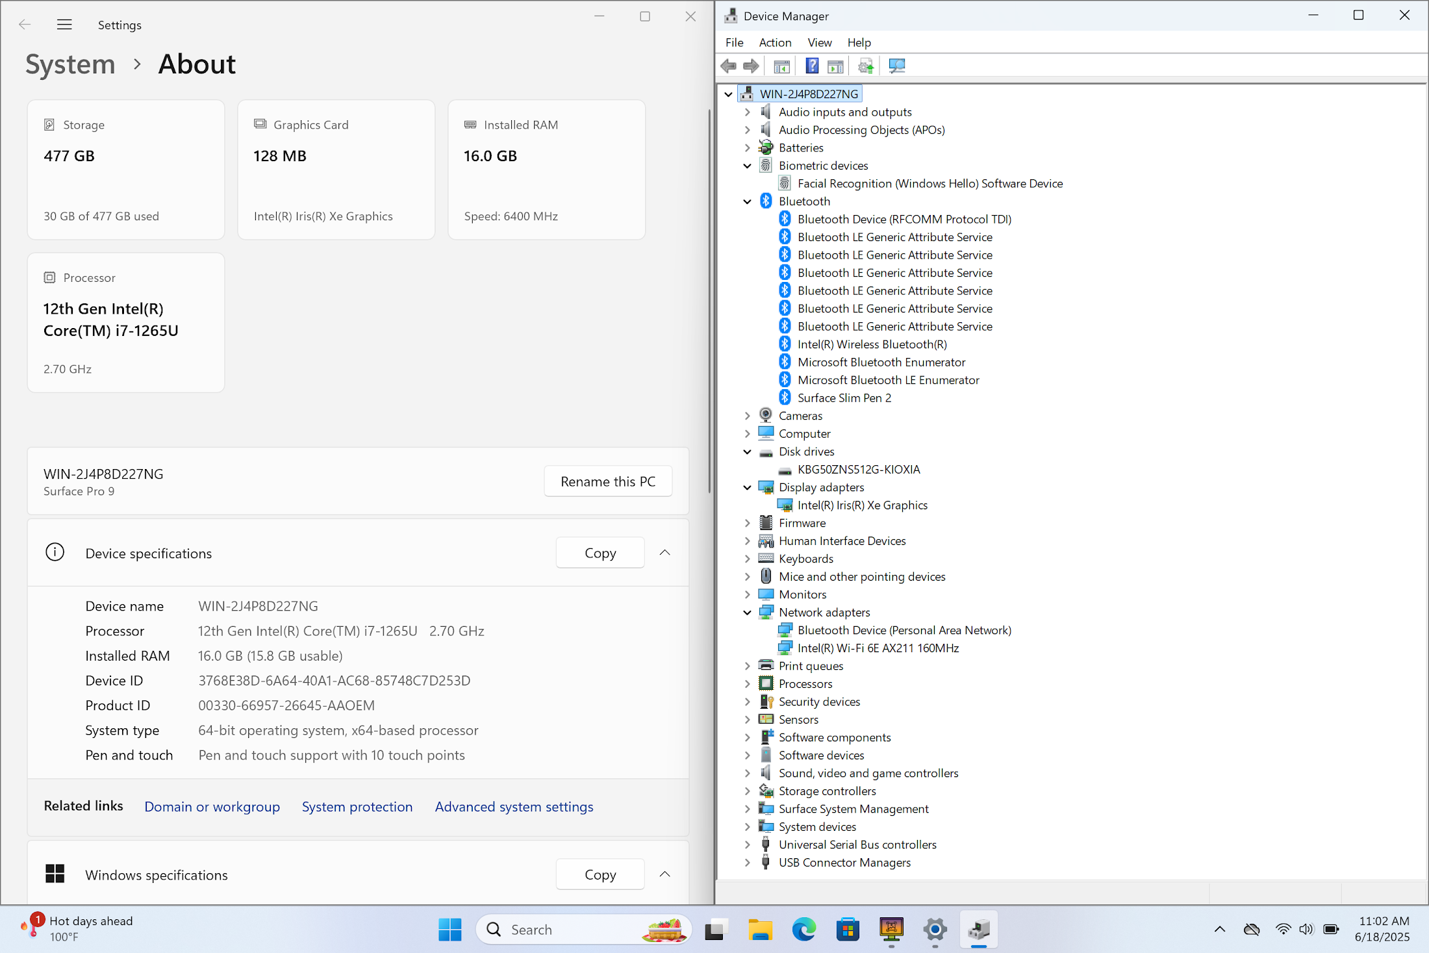Click the Wi-Fi icon in system tray
The image size is (1429, 953).
(x=1283, y=930)
